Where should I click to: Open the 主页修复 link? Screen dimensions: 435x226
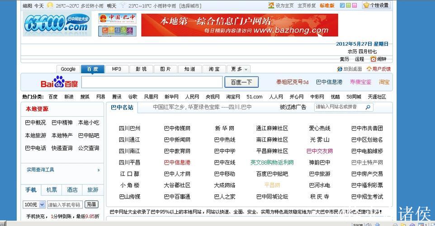[307, 5]
